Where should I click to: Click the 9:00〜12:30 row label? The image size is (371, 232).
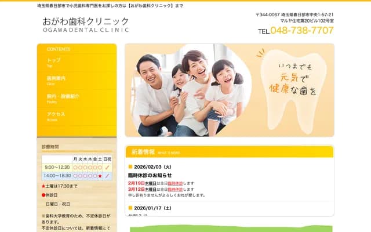(57, 168)
